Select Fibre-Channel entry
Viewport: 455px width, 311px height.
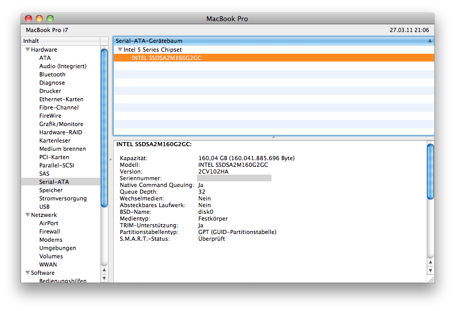pos(59,107)
